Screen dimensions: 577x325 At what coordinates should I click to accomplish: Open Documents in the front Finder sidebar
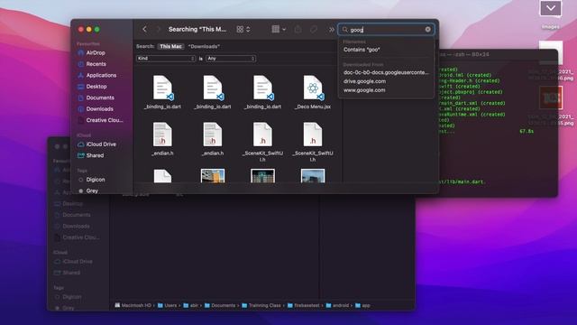click(100, 97)
